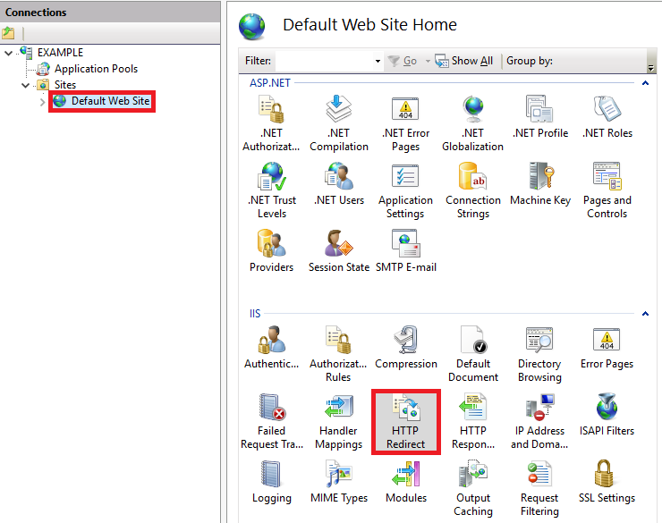
Task: Click the Go filter button
Action: pyautogui.click(x=403, y=61)
